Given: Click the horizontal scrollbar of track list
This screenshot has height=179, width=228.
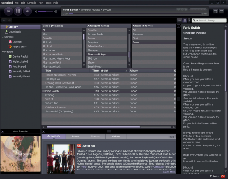Looking at the screenshot, I should pyautogui.click(x=94, y=127).
